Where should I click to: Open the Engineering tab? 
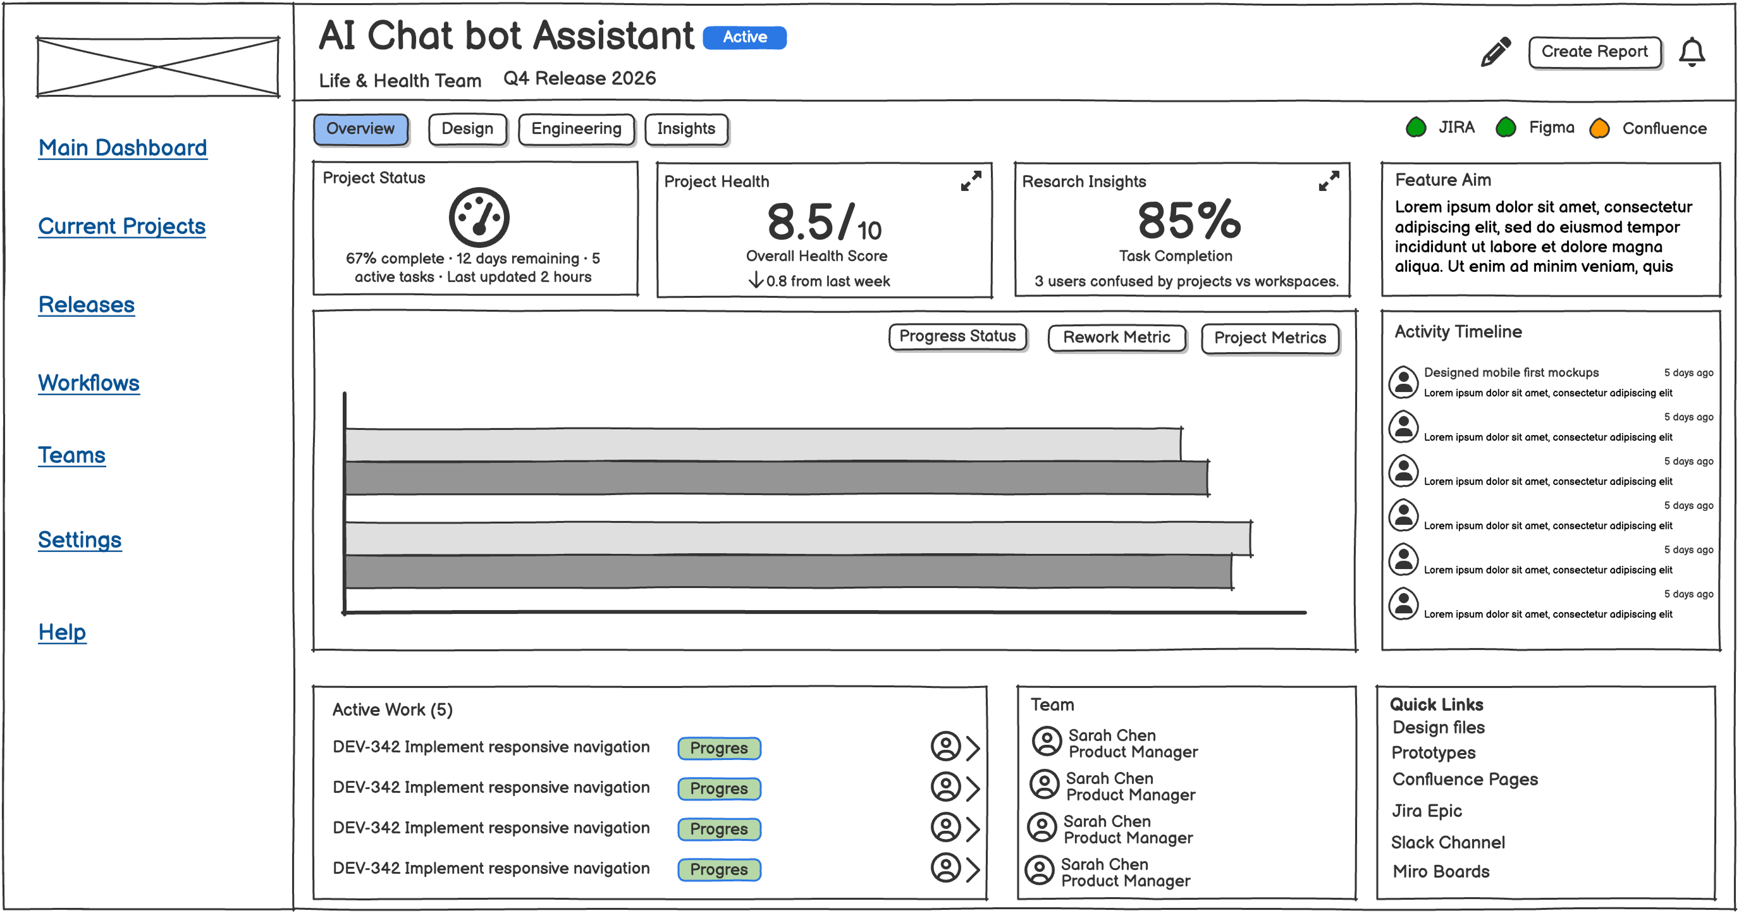575,129
